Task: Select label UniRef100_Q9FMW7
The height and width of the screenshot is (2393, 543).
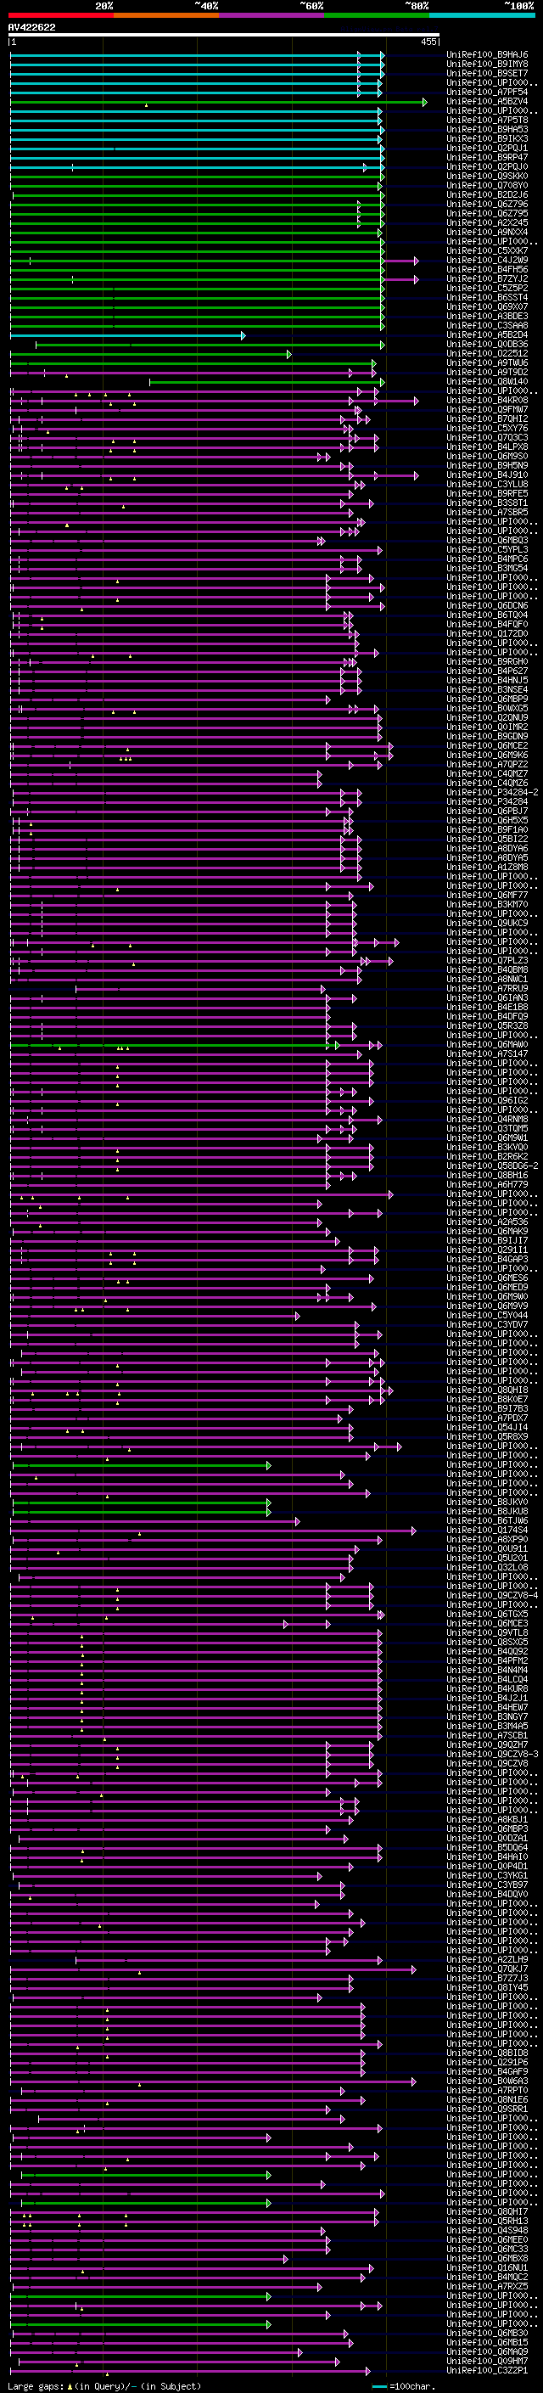Action: 486,410
